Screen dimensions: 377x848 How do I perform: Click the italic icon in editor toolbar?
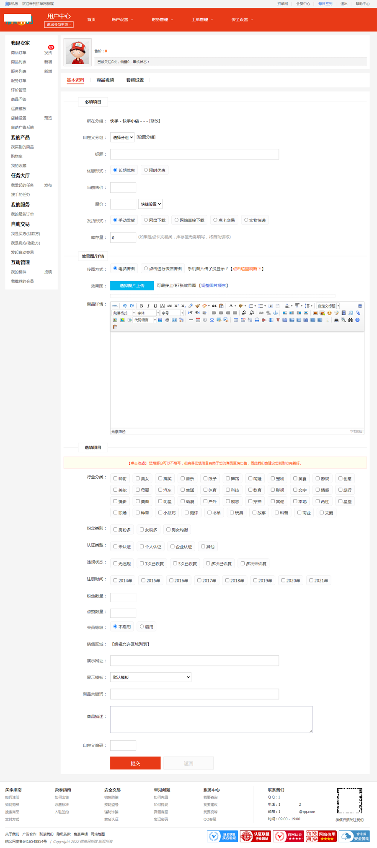click(148, 306)
